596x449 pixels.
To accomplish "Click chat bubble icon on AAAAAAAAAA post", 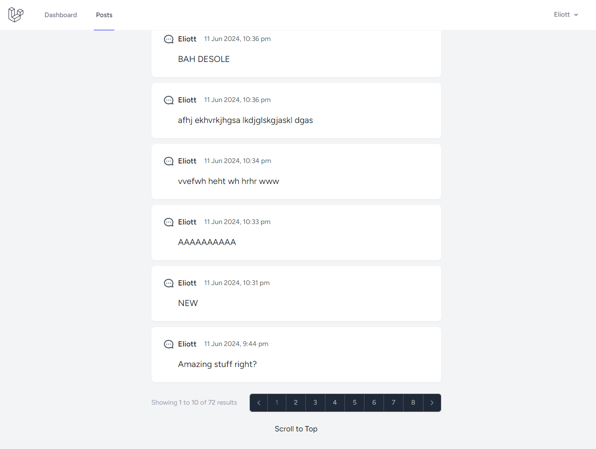I will (x=169, y=222).
